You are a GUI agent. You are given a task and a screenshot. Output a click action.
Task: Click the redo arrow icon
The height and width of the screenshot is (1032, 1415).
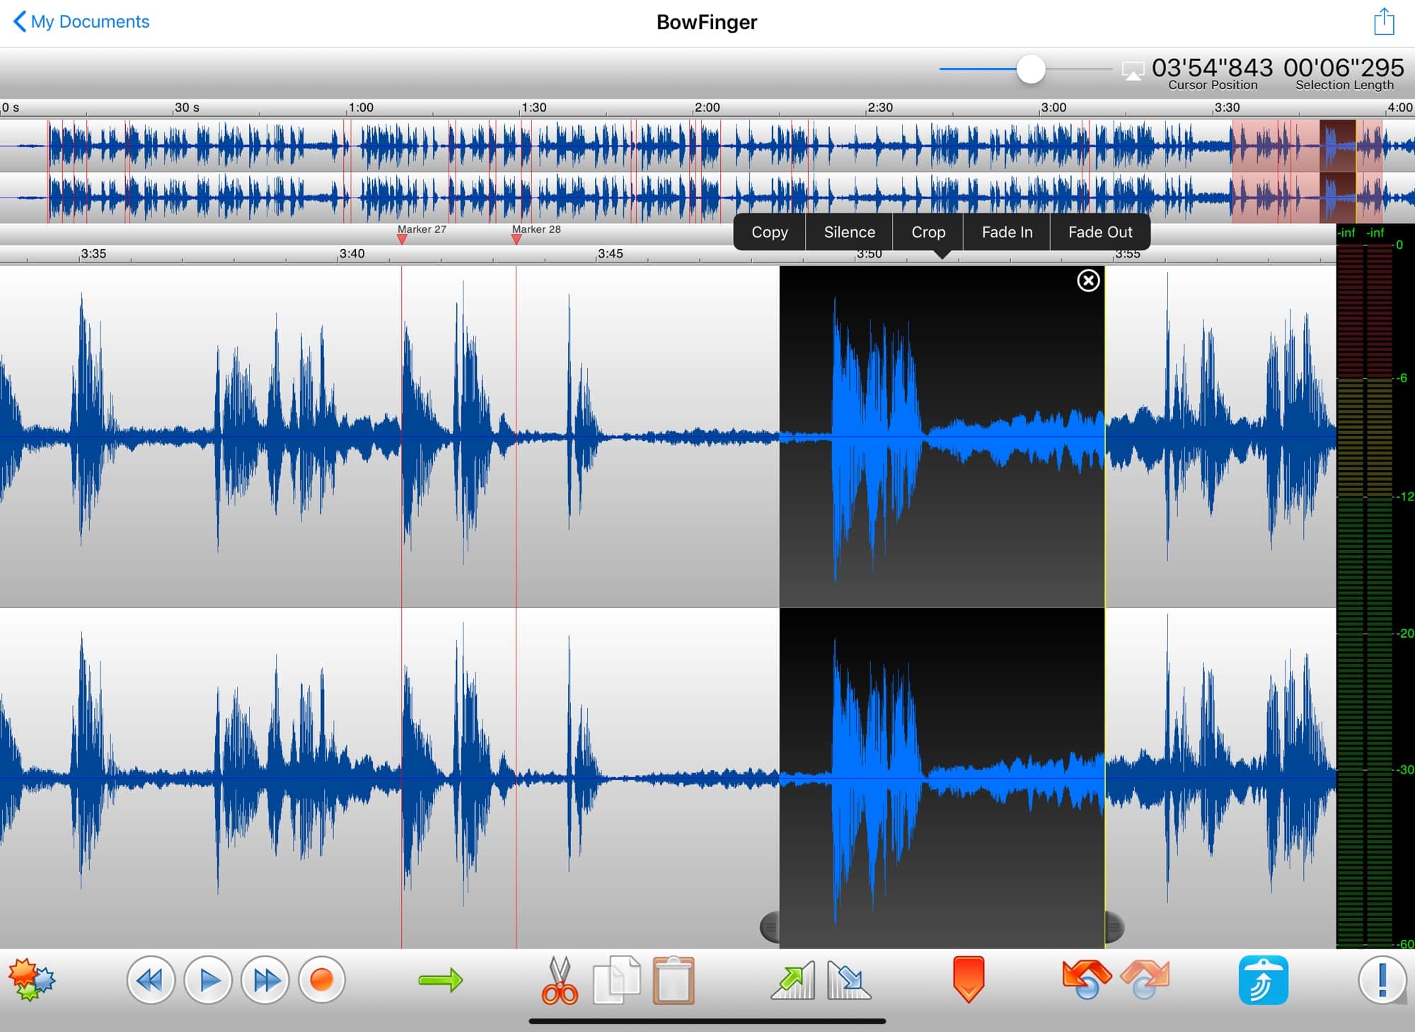pos(1145,979)
